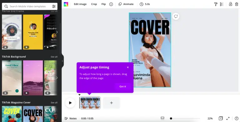Select the Thanks for Watching end frame template
Screen dimensions: 240x122
click(12, 32)
